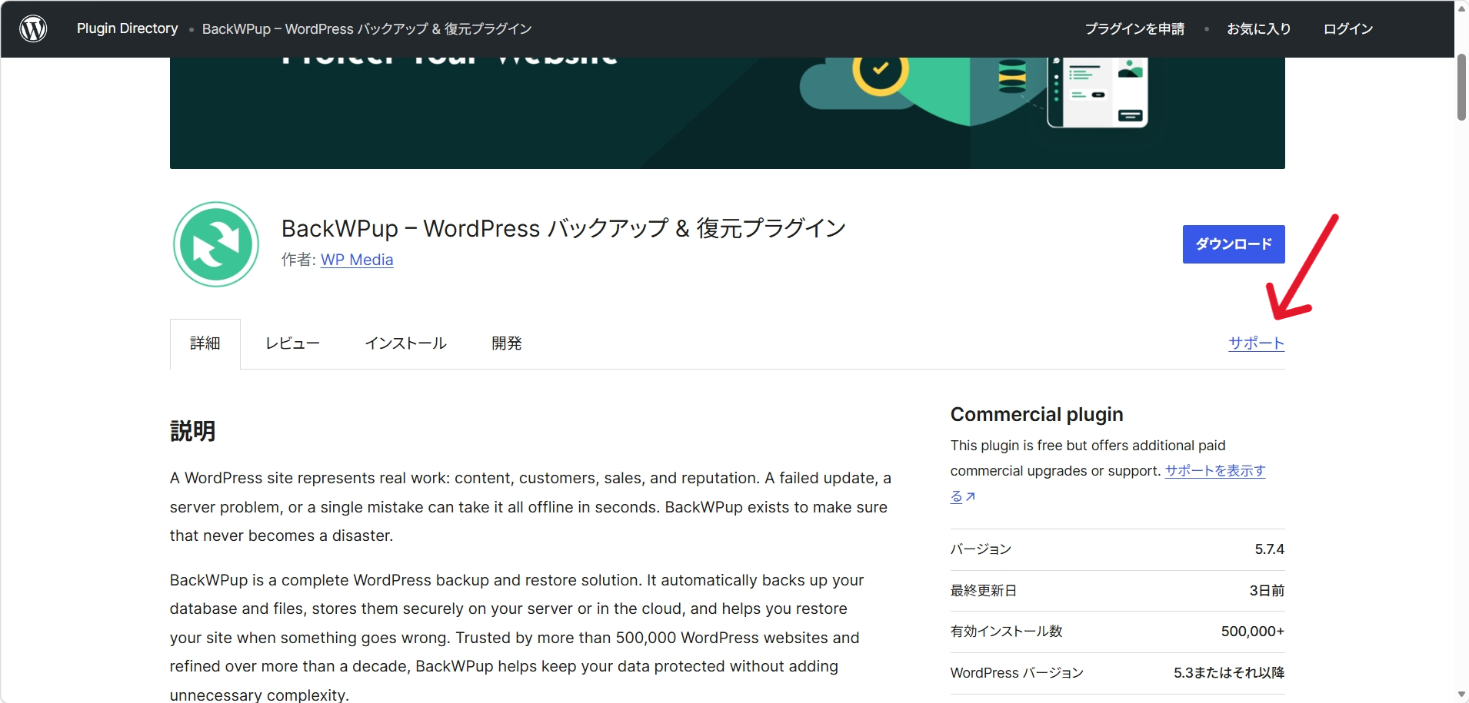Click the plugin banner image
Image resolution: width=1469 pixels, height=703 pixels.
pos(728,113)
